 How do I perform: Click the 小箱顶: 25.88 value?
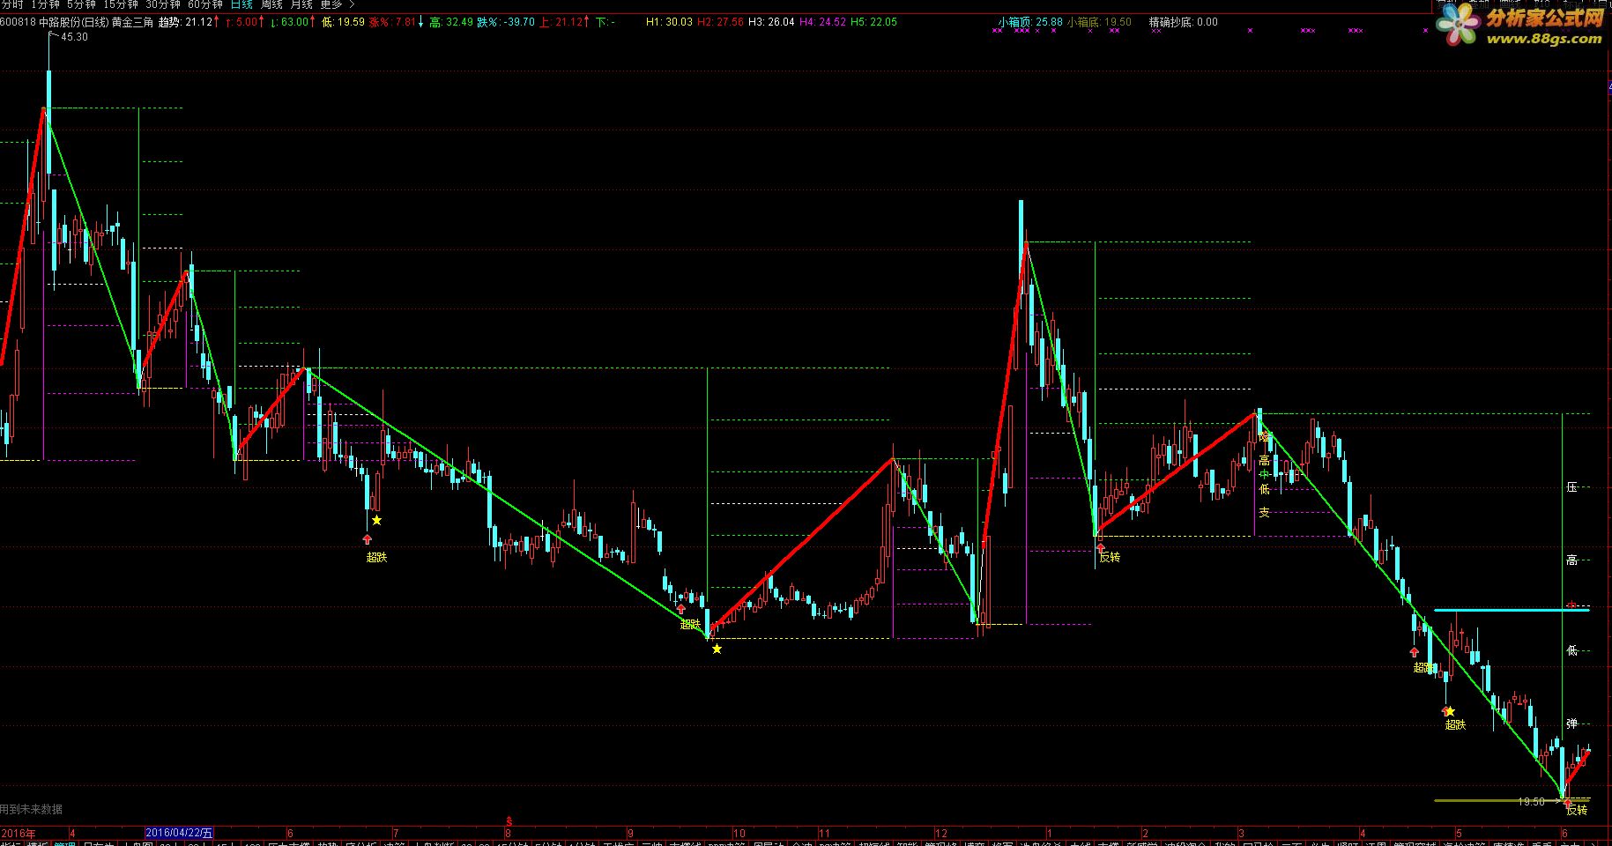coord(1030,22)
